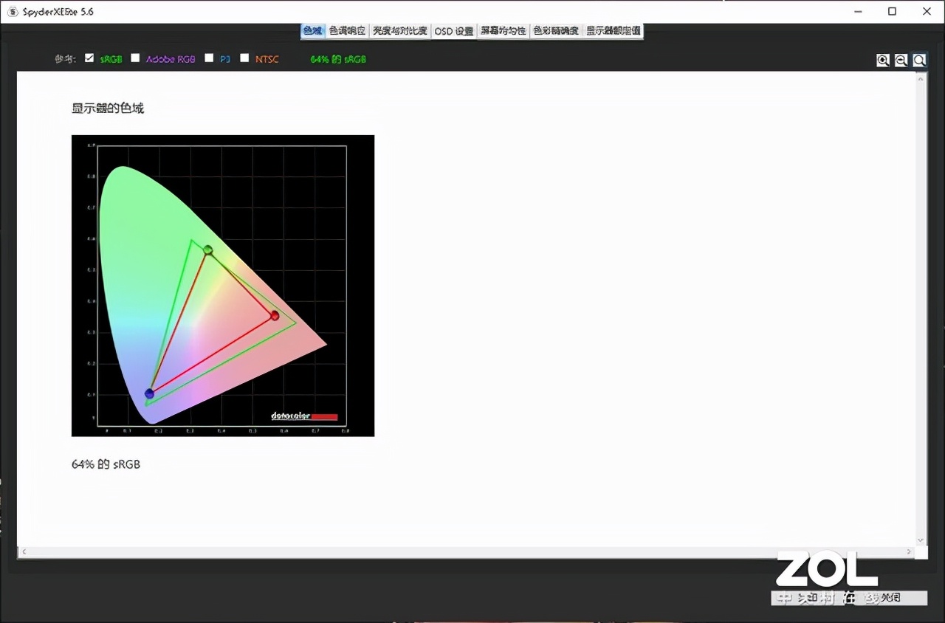Click the vertical scrollbar down arrow
The height and width of the screenshot is (623, 945).
click(921, 540)
